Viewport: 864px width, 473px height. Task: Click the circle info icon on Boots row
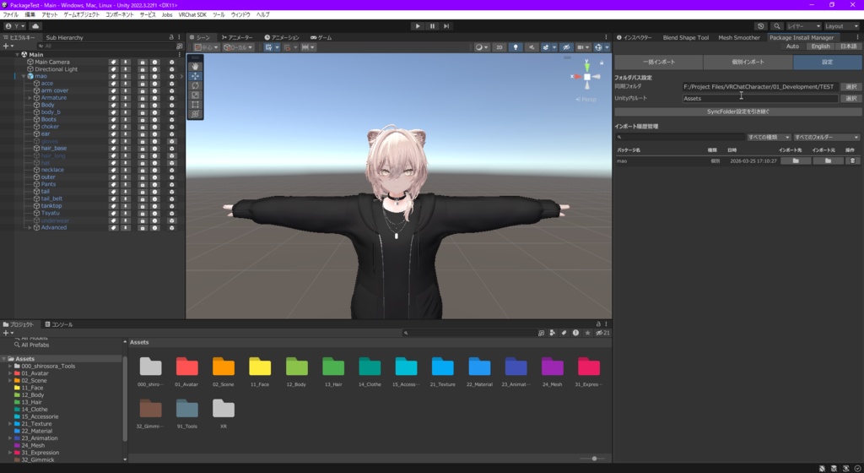pos(155,119)
